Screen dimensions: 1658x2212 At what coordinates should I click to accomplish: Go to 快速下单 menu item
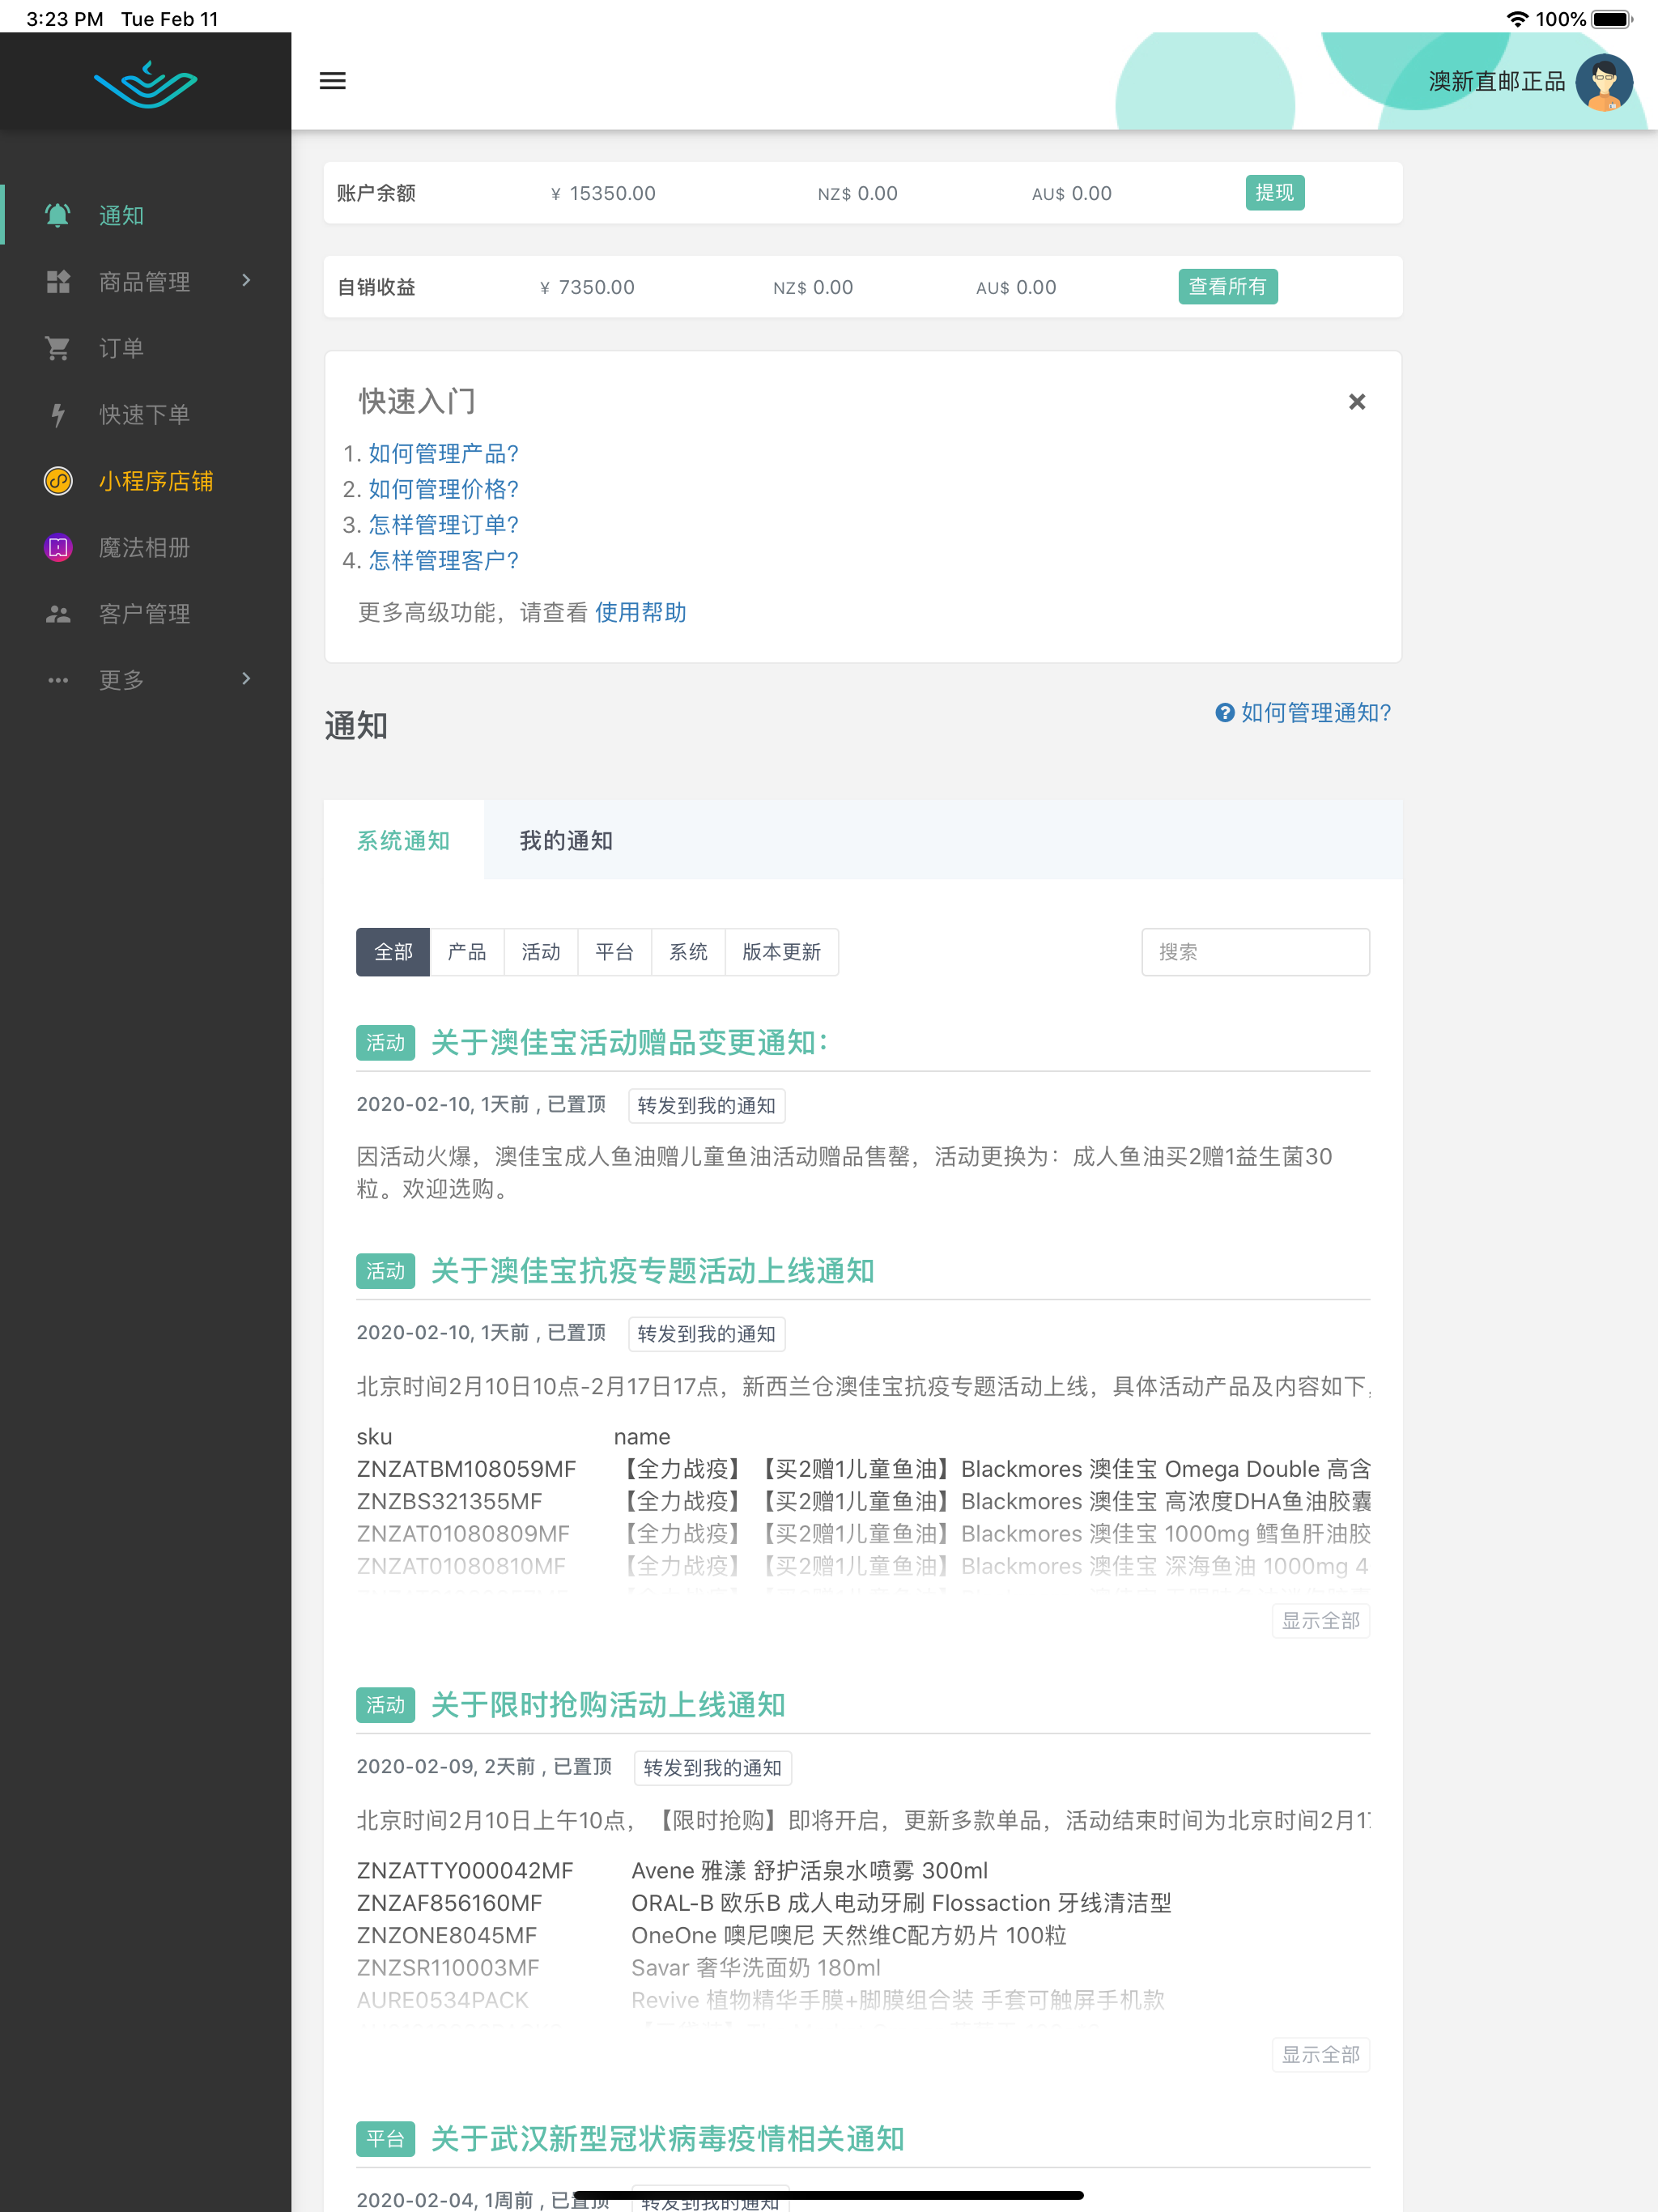(x=146, y=414)
